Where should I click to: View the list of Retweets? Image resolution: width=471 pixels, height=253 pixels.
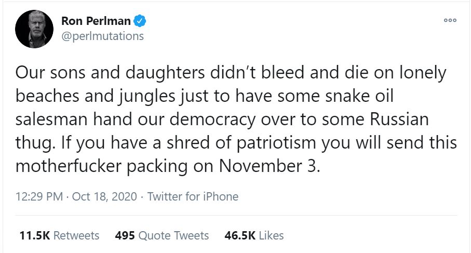(76, 235)
